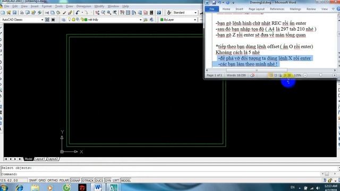Toggle POLAR tracking in the status bar
The height and width of the screenshot is (191, 340).
click(x=64, y=180)
